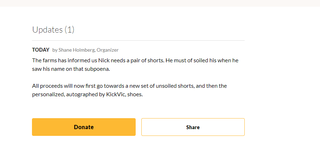
Task: Click the line starting "The farms has informed"
Action: pos(135,61)
